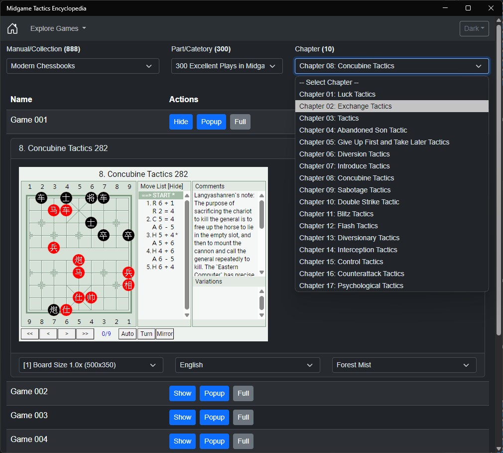
Task: Jump to last move with >> button
Action: click(85, 334)
